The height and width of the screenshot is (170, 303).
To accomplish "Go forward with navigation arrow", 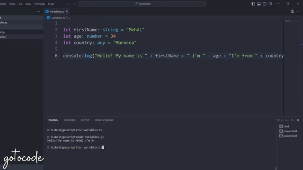I will [74, 4].
